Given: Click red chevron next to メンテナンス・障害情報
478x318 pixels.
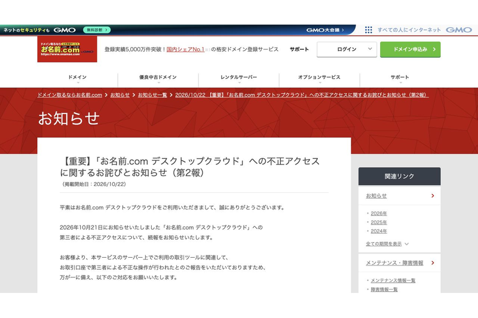Looking at the screenshot, I should click(433, 263).
